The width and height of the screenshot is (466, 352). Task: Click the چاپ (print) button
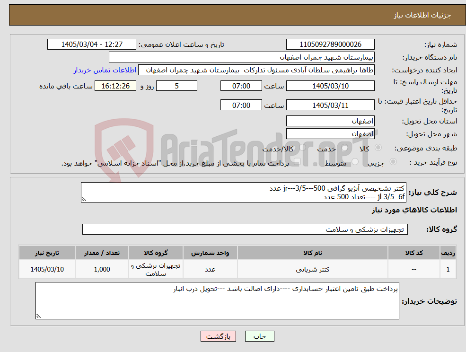coord(259,336)
